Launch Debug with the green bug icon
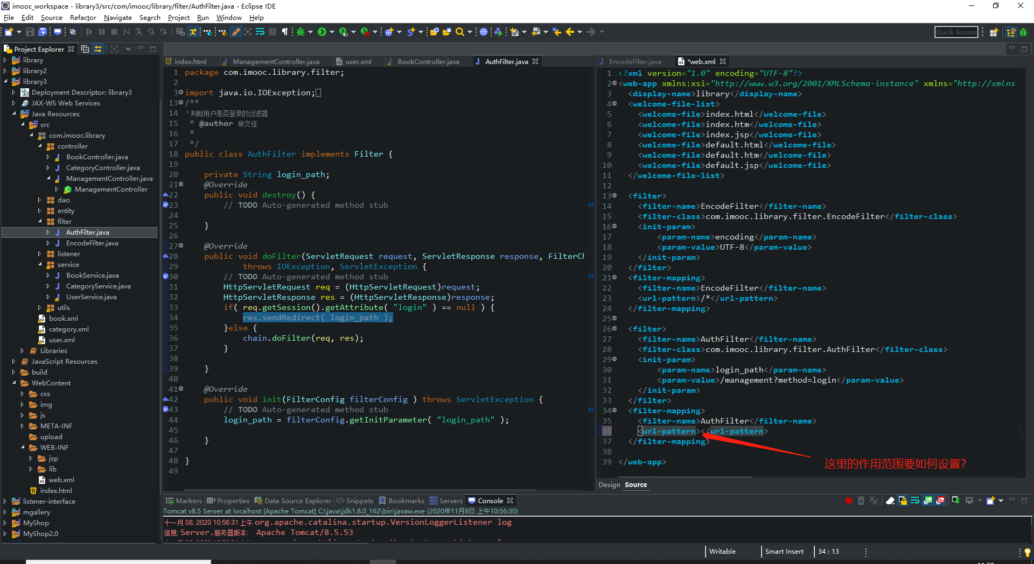This screenshot has height=564, width=1034. [301, 32]
